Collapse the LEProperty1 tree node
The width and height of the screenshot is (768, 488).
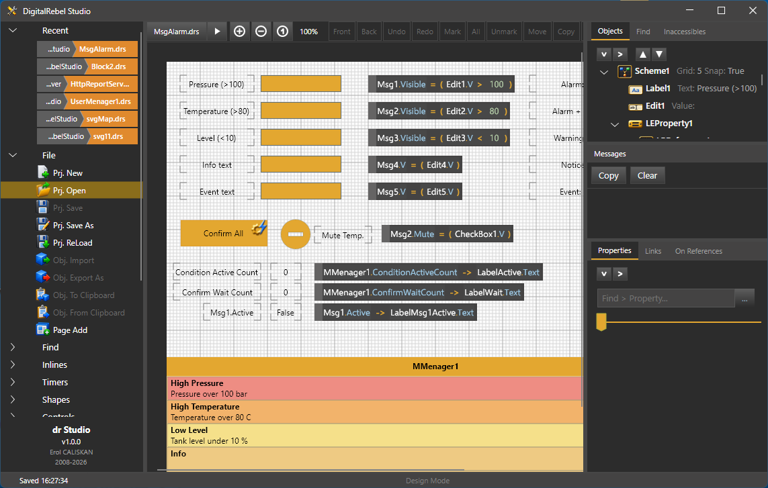pos(615,124)
